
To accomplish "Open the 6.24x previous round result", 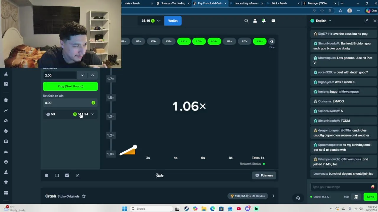I will click(x=214, y=42).
